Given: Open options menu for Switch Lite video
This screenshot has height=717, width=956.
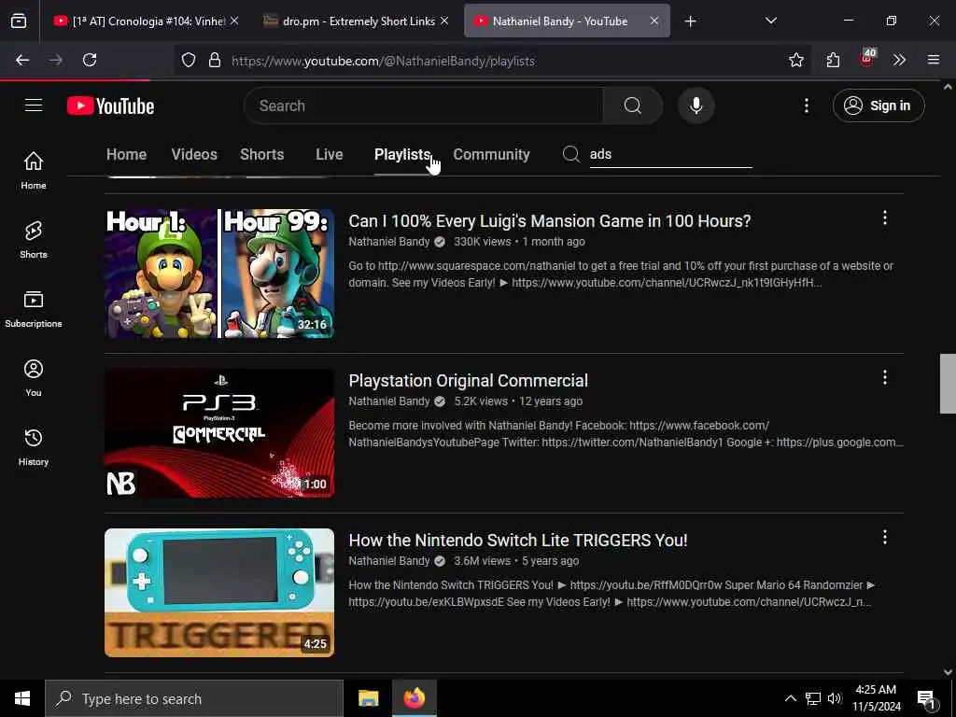Looking at the screenshot, I should tap(885, 537).
